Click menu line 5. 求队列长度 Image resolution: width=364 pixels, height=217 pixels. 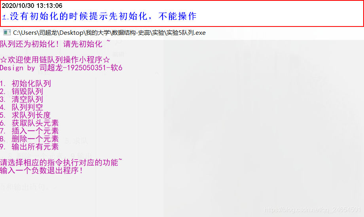pos(26,115)
